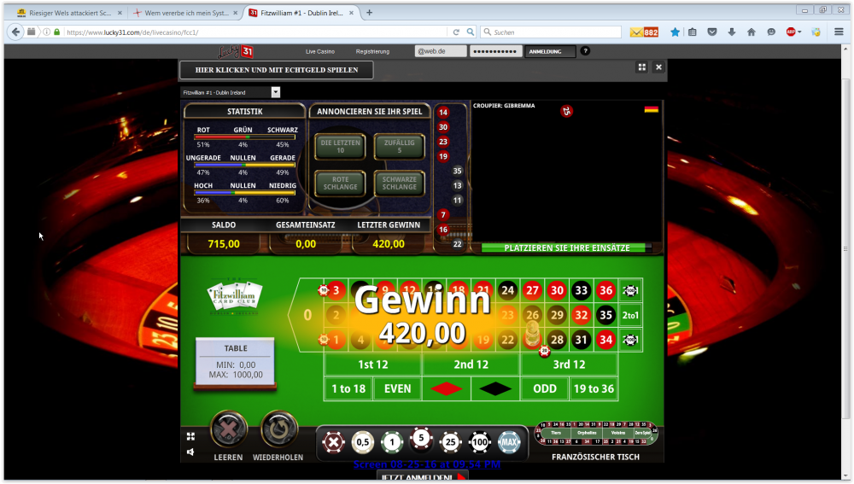This screenshot has width=854, height=484.
Task: Select the remove-chip X chip
Action: tap(333, 442)
